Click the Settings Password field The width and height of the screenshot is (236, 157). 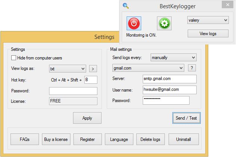73,91
